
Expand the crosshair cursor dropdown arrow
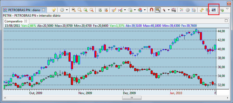[169, 10]
